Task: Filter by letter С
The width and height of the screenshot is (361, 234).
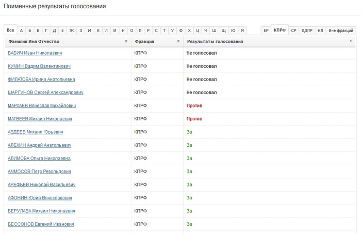Action: pos(156,30)
